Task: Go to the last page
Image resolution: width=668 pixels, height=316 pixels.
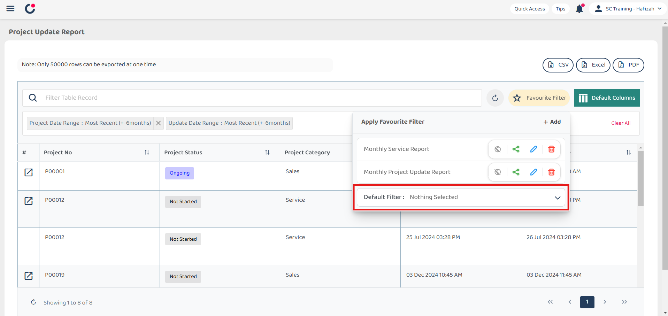Action: 624,302
